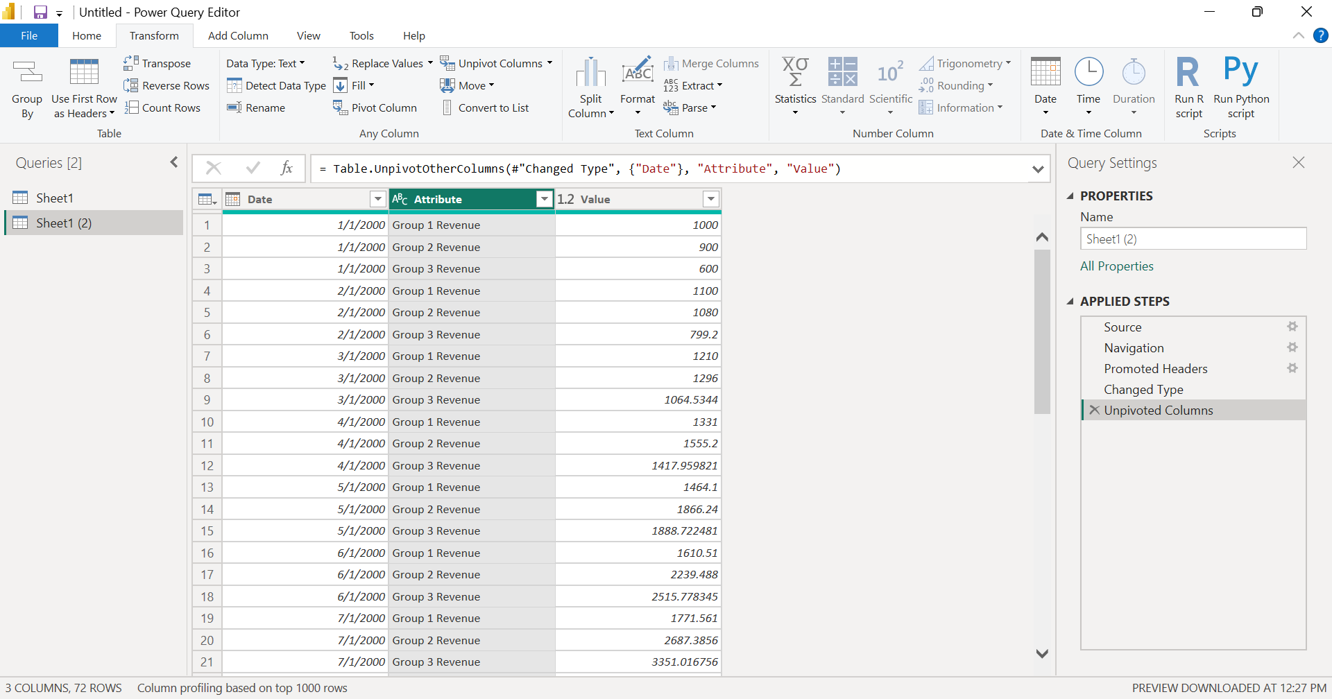This screenshot has width=1332, height=699.
Task: Click the Transpose icon
Action: pos(130,63)
